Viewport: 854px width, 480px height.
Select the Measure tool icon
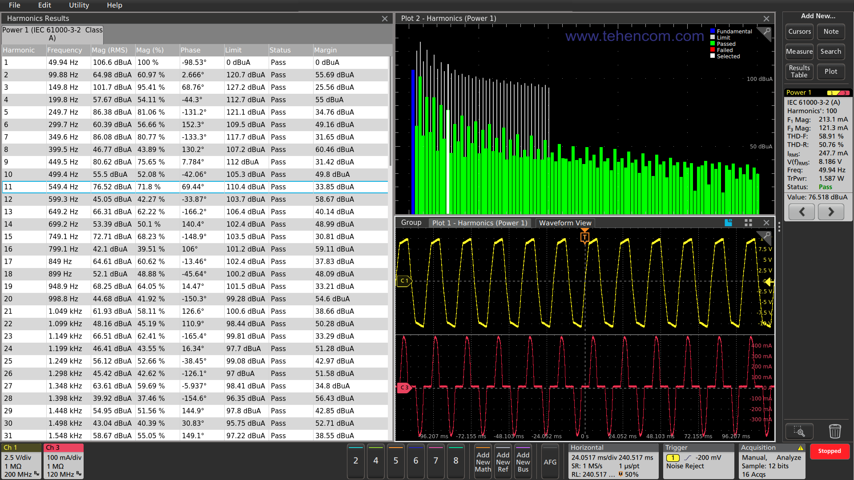799,52
